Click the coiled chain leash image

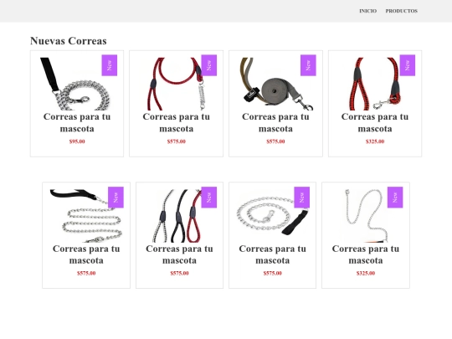(272, 216)
